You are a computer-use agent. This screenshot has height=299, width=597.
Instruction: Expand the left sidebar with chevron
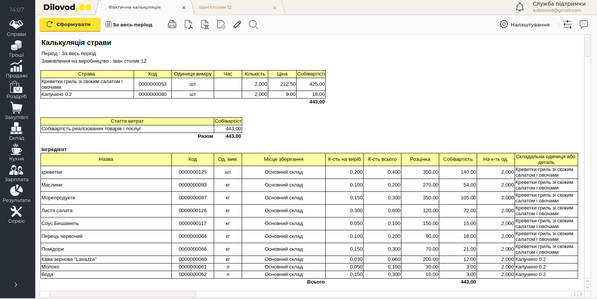[x=16, y=285]
